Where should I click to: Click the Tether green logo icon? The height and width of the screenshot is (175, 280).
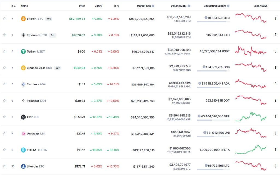click(23, 51)
